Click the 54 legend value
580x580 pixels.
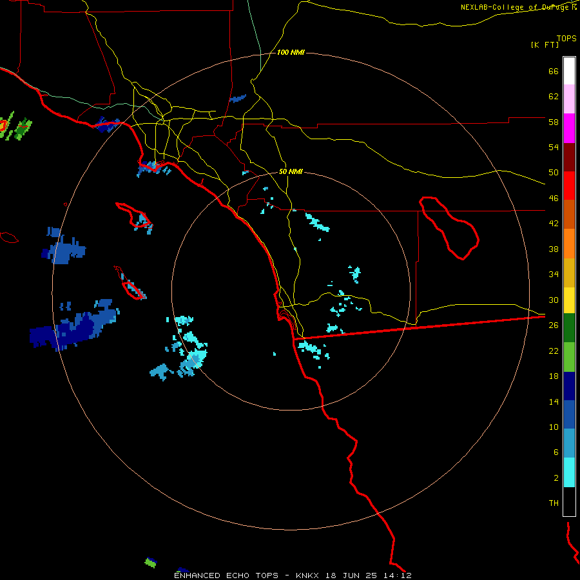pos(554,147)
